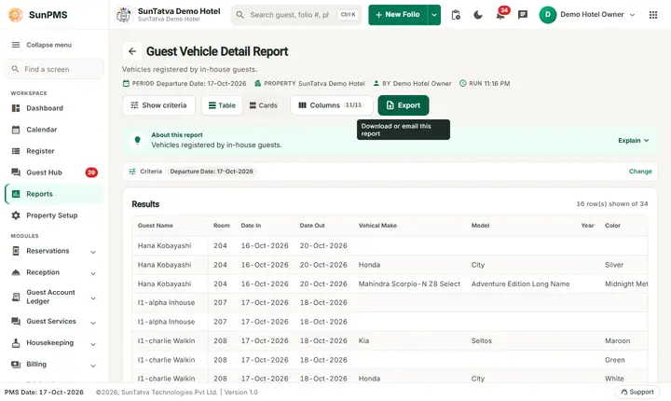Click the Export button
This screenshot has height=401, width=671.
(404, 105)
